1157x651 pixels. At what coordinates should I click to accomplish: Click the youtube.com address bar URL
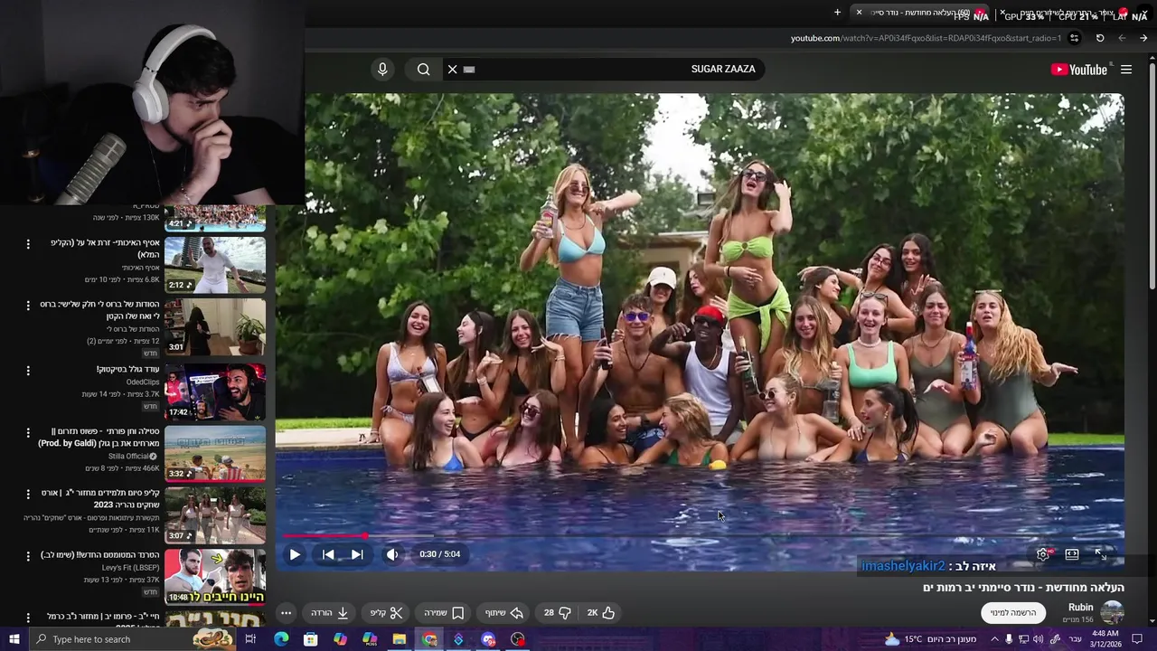(926, 38)
